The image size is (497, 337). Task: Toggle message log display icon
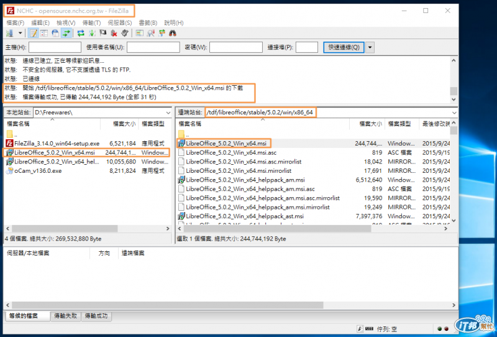point(34,34)
